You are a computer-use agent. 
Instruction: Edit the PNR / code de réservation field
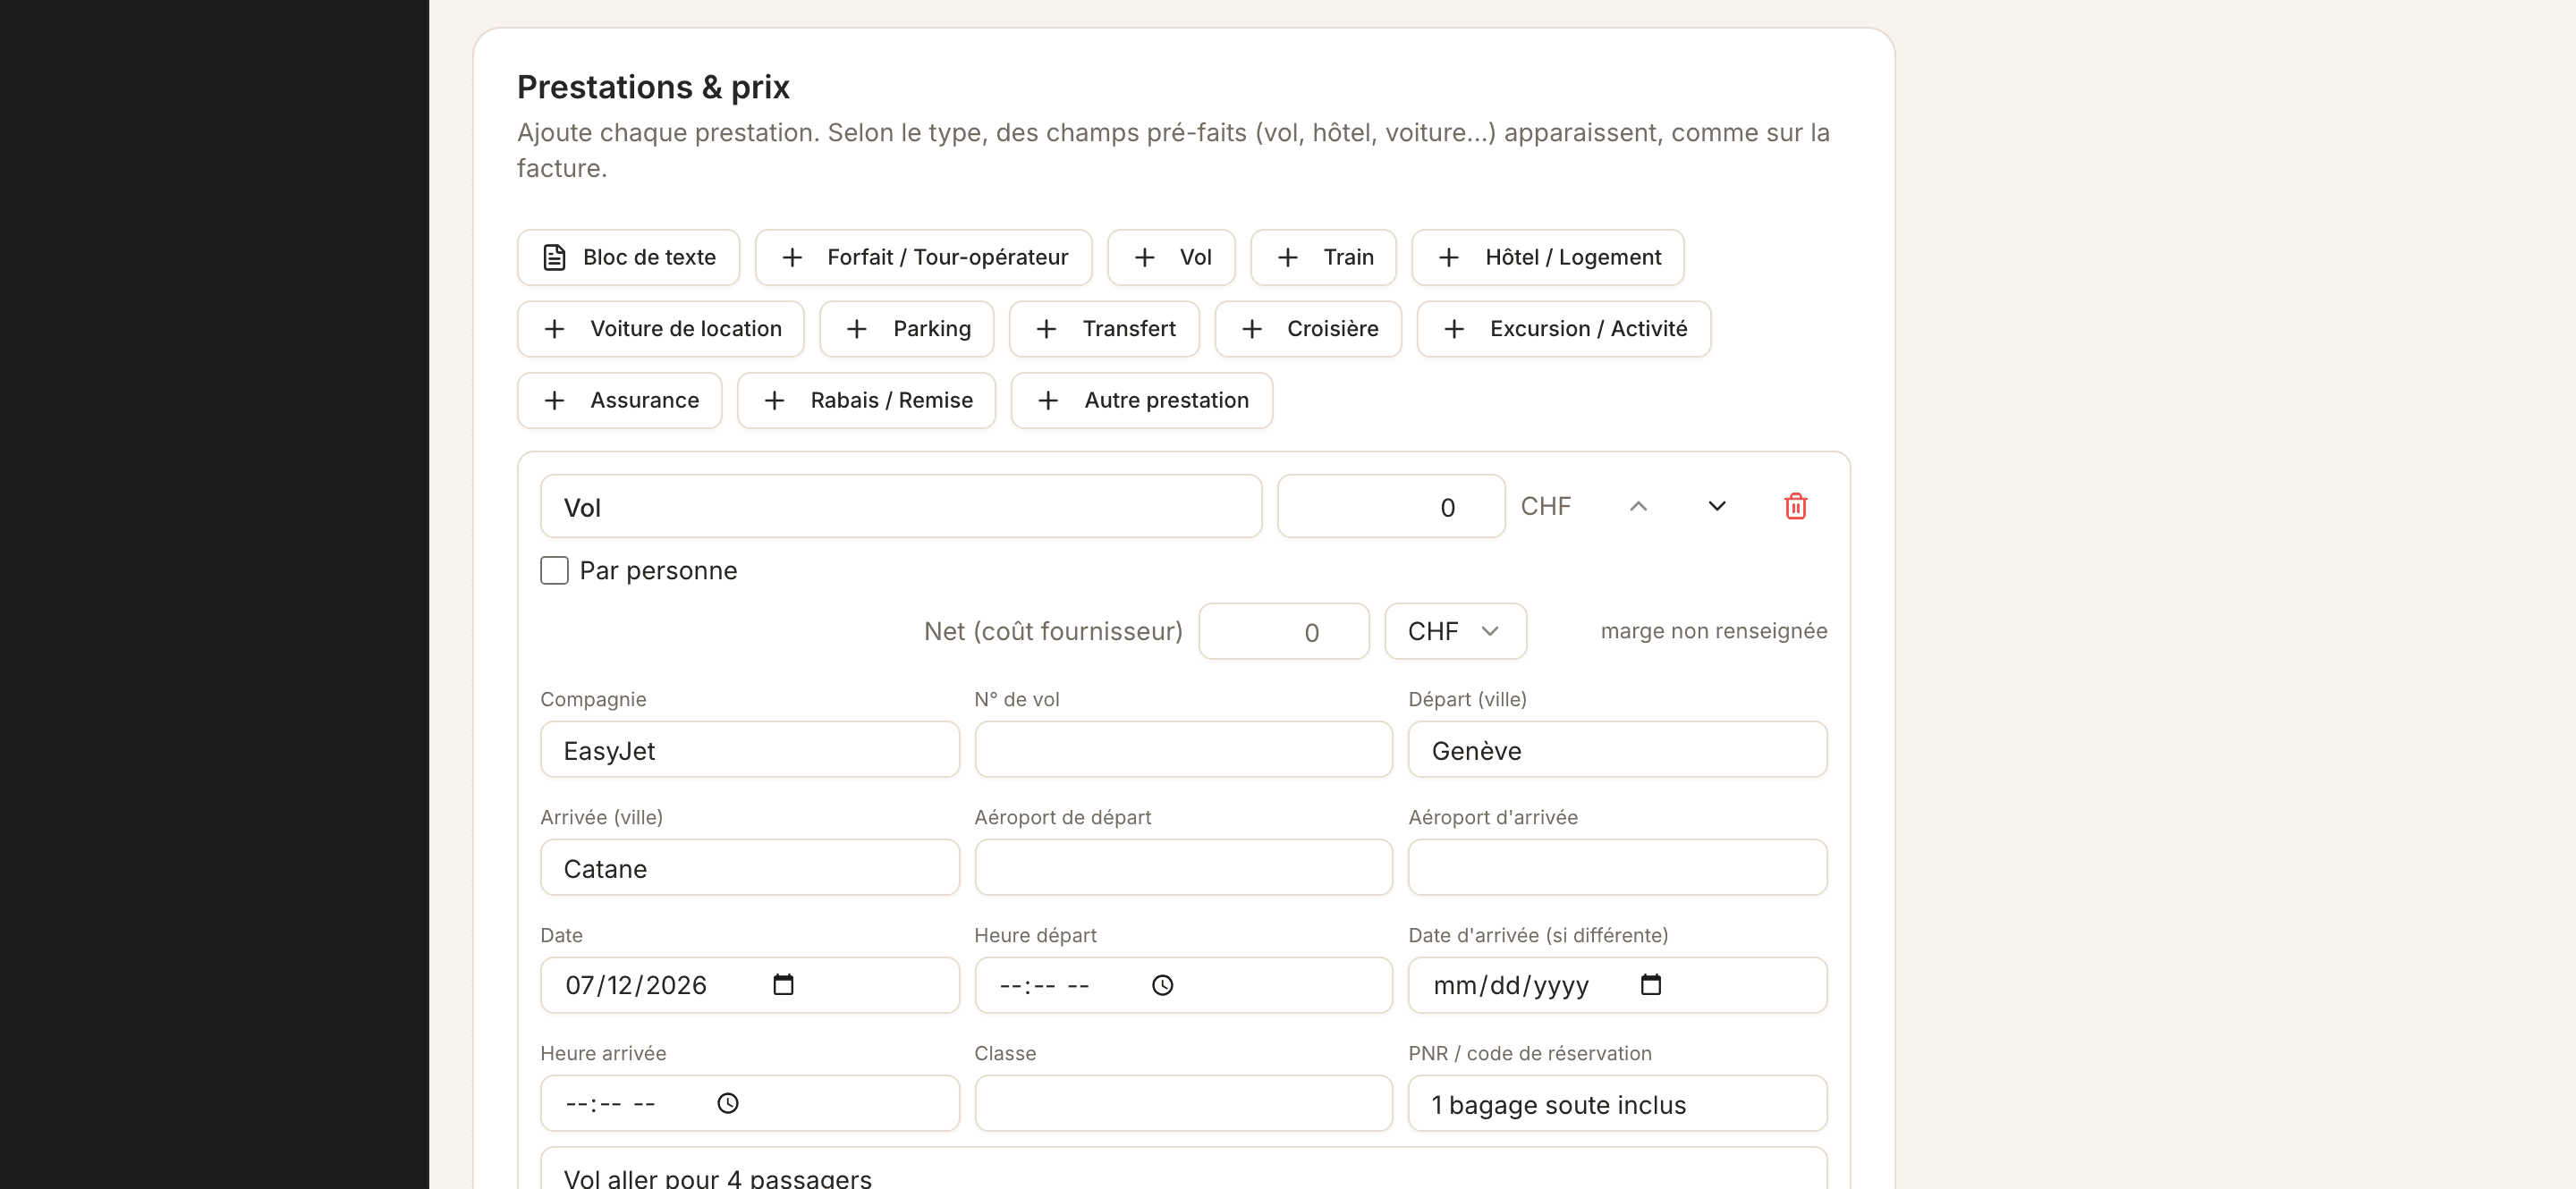coord(1617,1103)
